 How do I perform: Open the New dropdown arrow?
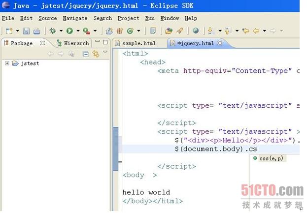17,30
